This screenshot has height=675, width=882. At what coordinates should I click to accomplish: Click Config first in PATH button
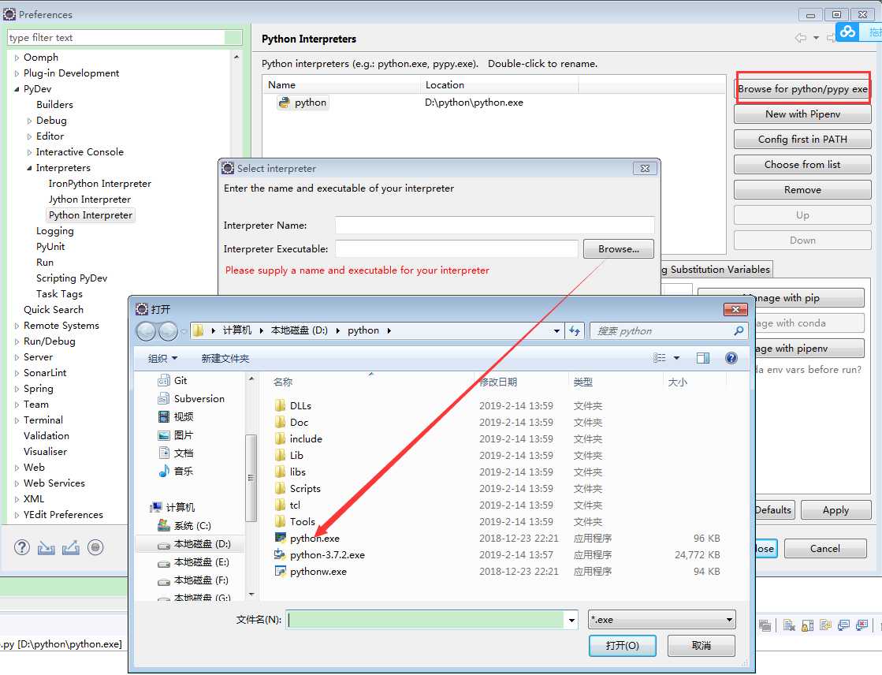coord(802,140)
